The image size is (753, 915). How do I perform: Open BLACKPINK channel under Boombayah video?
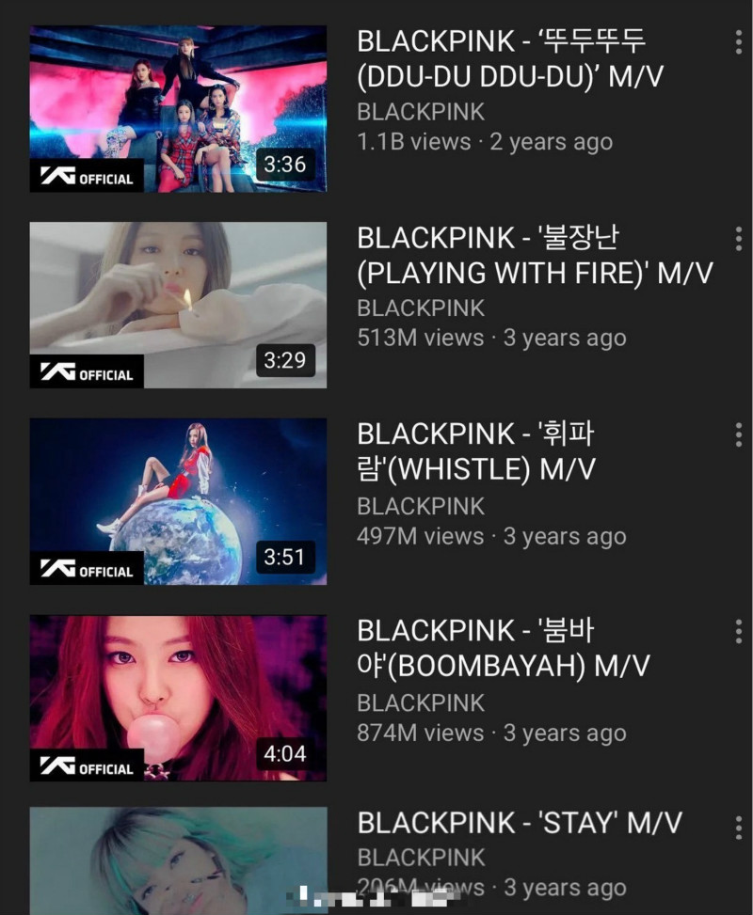pyautogui.click(x=421, y=703)
